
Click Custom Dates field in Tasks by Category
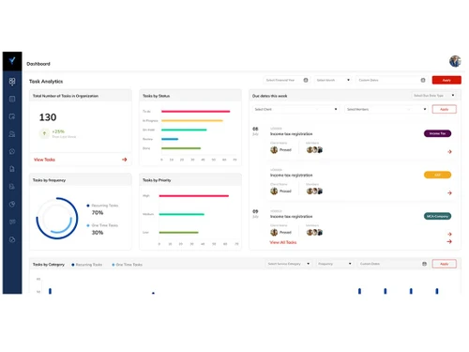[x=393, y=264]
